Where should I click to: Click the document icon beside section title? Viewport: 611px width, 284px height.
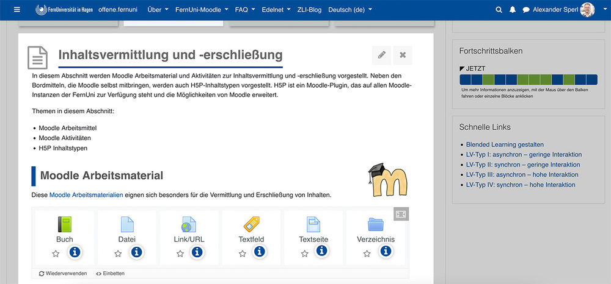[x=37, y=57]
